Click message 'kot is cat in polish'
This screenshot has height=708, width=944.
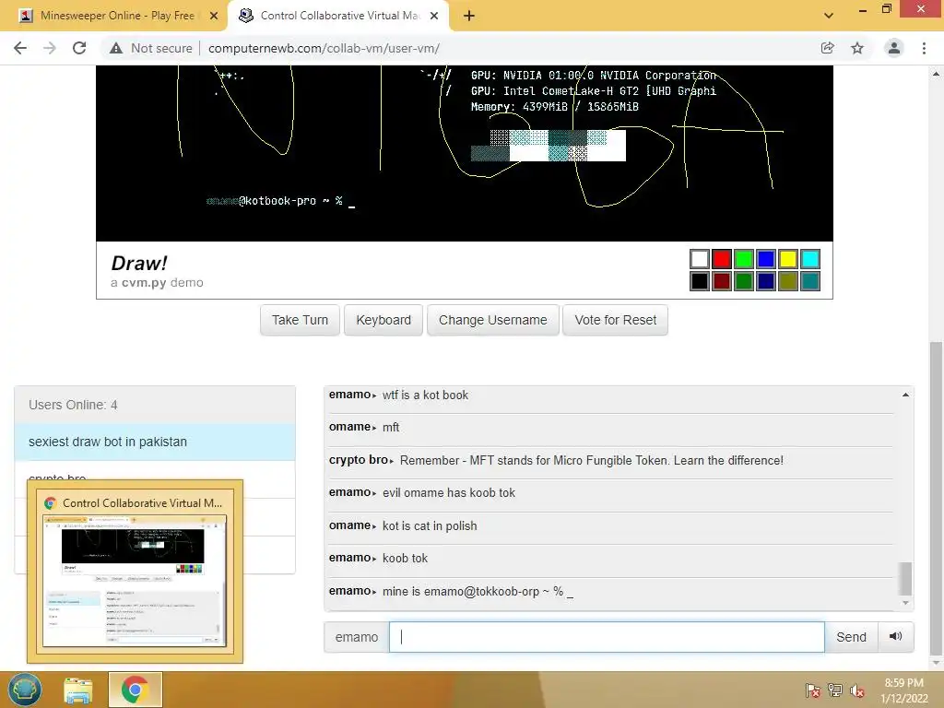click(x=430, y=525)
